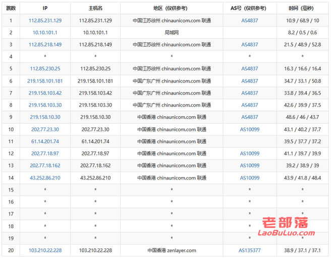This screenshot has width=331, height=258.
Task: Click AS10099 link in hop 14 row
Action: (250, 178)
